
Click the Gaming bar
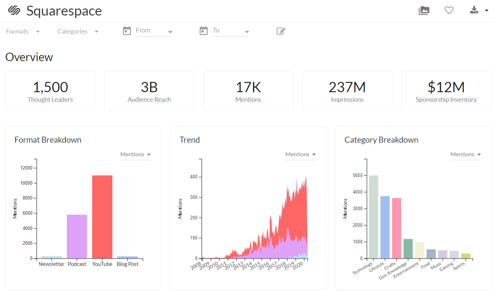(x=454, y=255)
